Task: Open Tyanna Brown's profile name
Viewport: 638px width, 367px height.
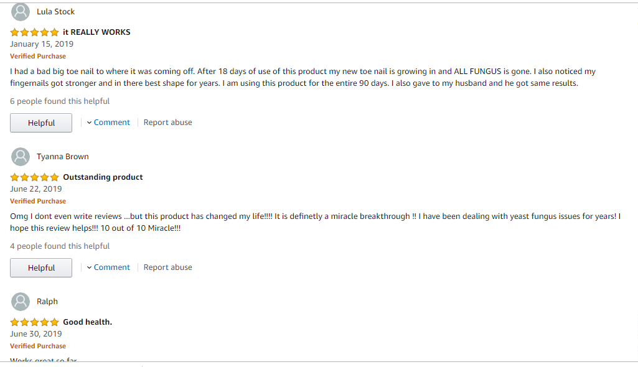Action: 62,157
